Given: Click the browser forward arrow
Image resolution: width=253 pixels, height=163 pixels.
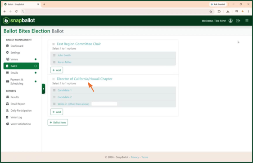Looking at the screenshot, I should tap(10, 11).
